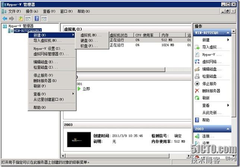Screen dimensions: 240x167
Task: Choose 编辑磁盘(E)... from context menu
Action: click(x=52, y=62)
